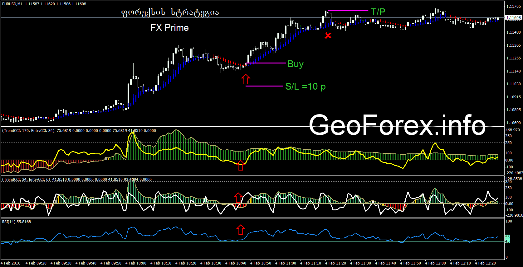Select the magenta Buy entry line
Viewport: 523px width, 267px height.
point(266,63)
